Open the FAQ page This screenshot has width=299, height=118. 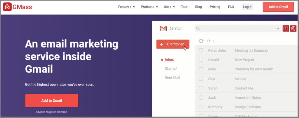coord(231,7)
